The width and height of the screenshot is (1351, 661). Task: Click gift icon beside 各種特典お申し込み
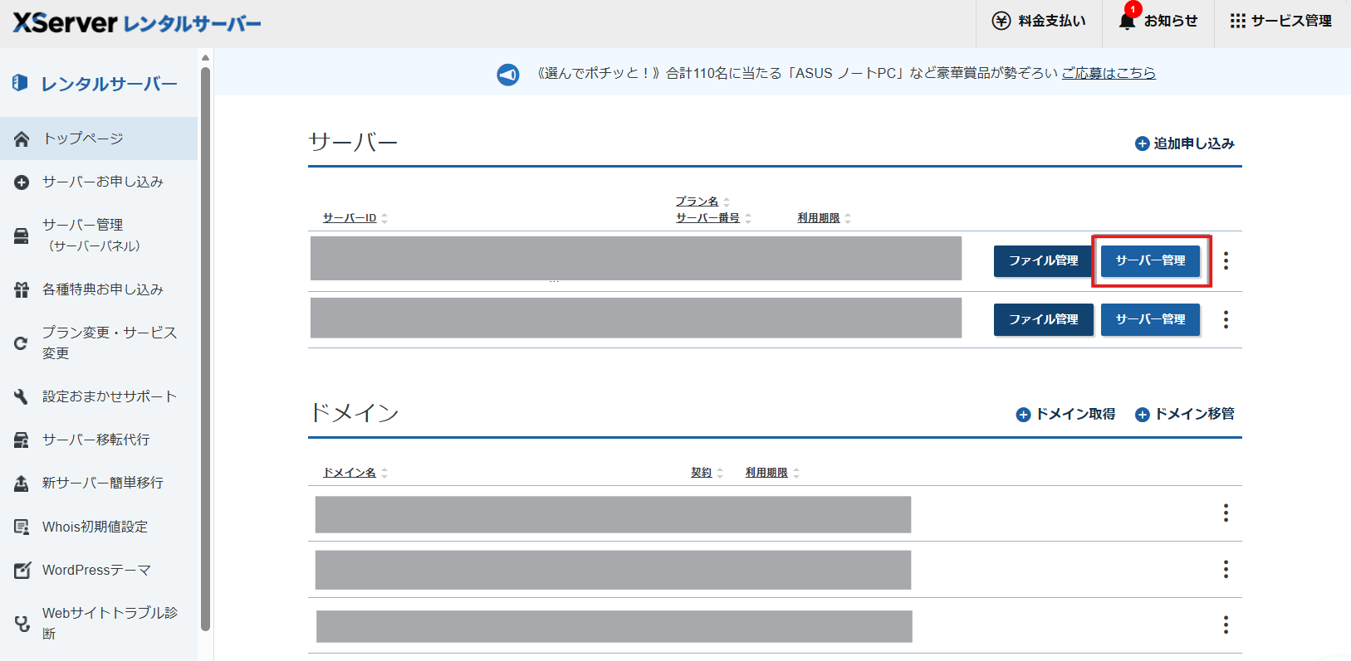click(x=22, y=289)
